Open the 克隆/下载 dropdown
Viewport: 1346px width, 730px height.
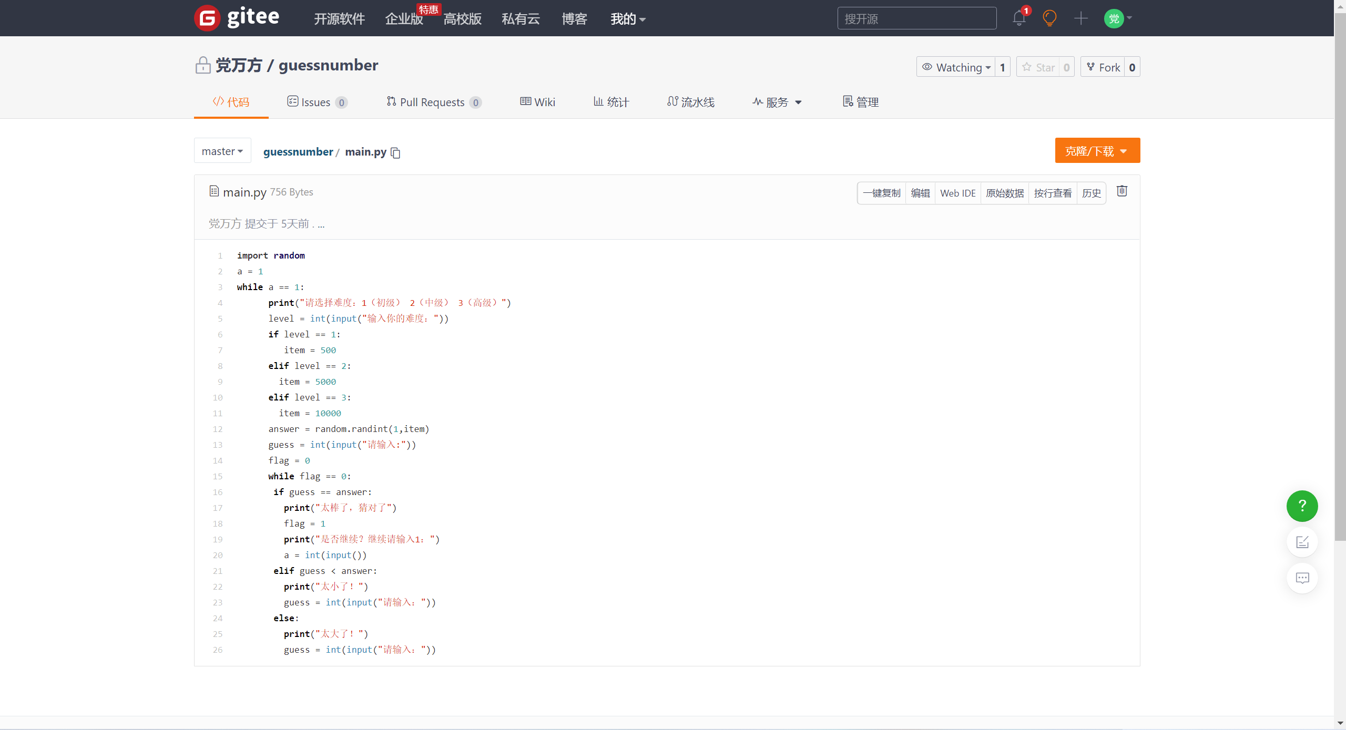(x=1097, y=151)
